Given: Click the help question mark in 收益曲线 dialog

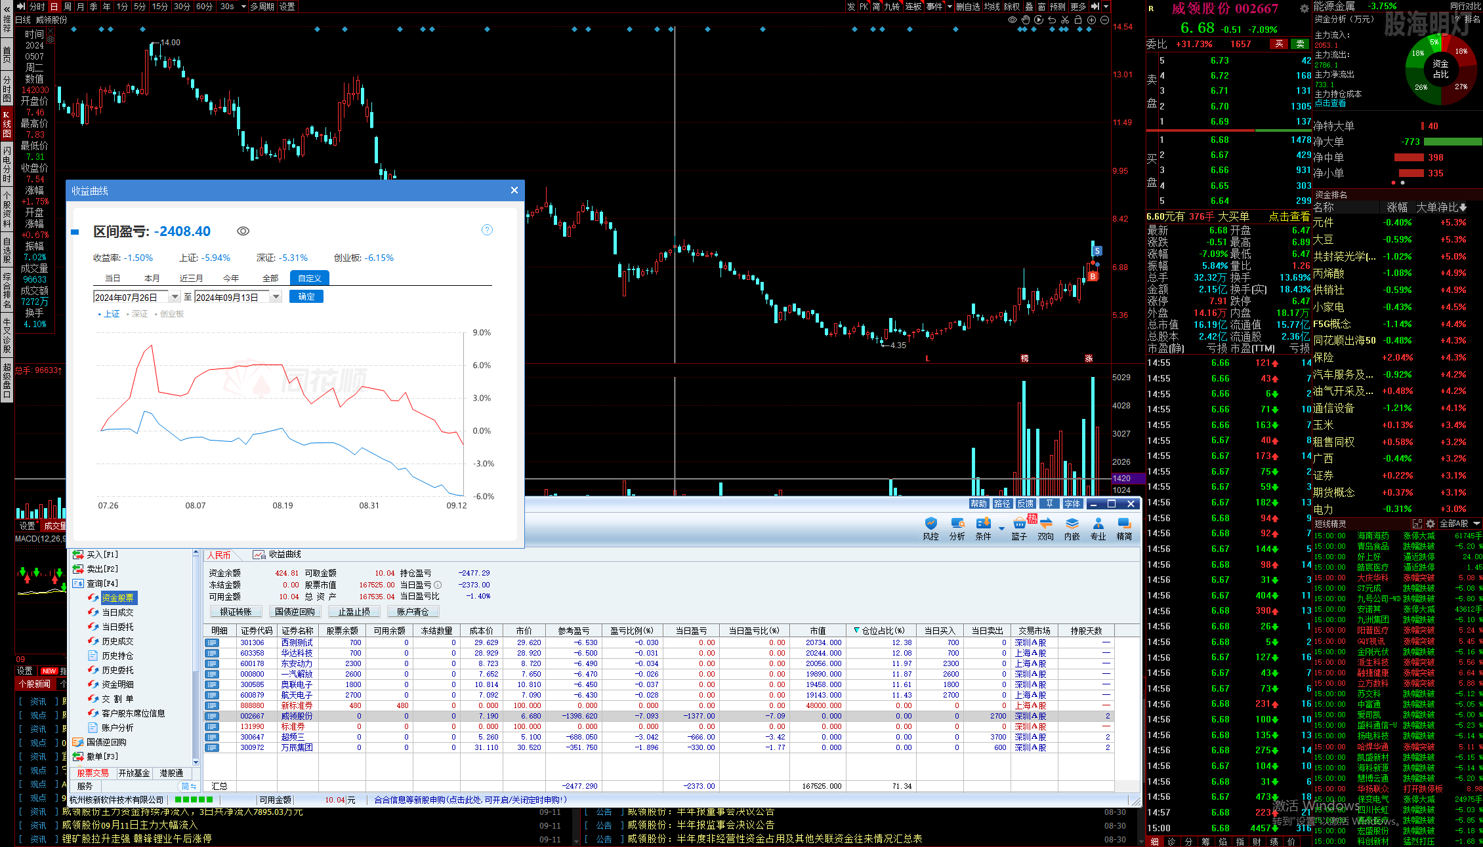Looking at the screenshot, I should pos(487,229).
